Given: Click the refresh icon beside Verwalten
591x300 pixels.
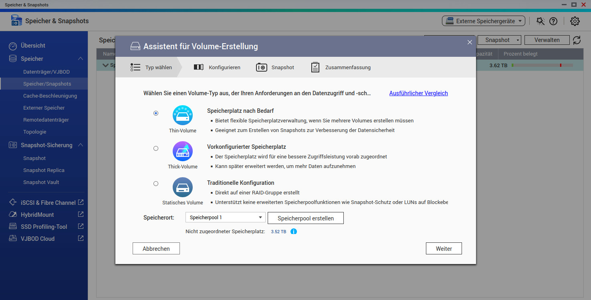Looking at the screenshot, I should coord(577,40).
